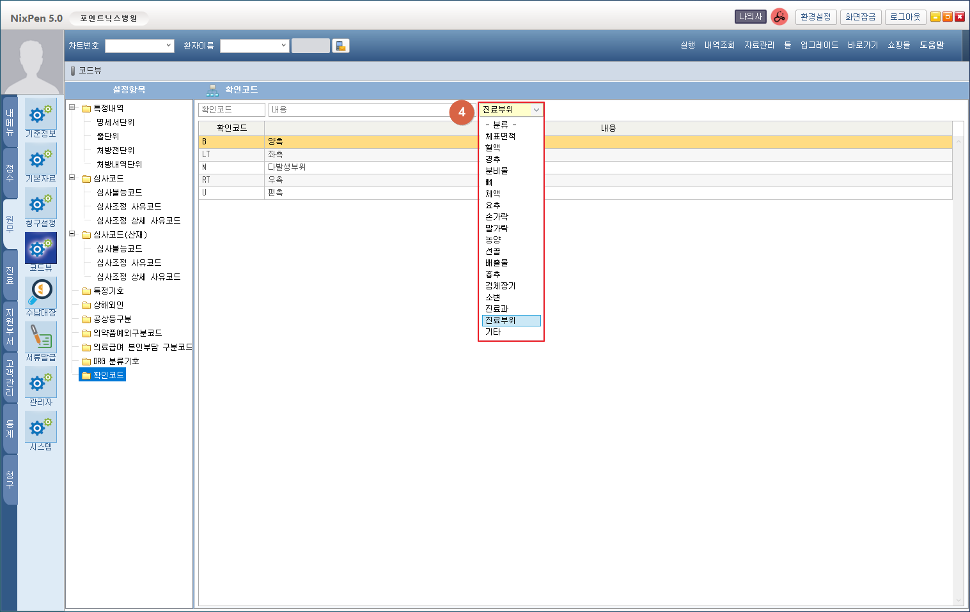
Task: Choose 기타 in the category list
Action: (493, 332)
